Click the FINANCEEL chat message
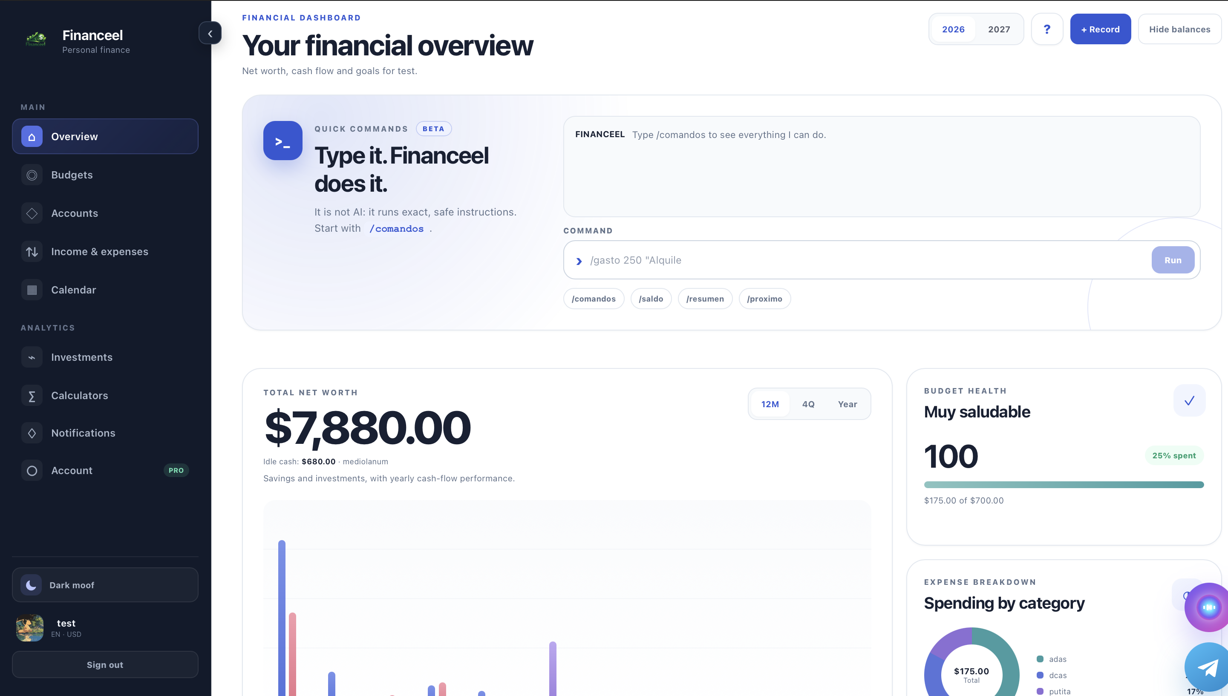This screenshot has height=696, width=1228. [x=700, y=135]
